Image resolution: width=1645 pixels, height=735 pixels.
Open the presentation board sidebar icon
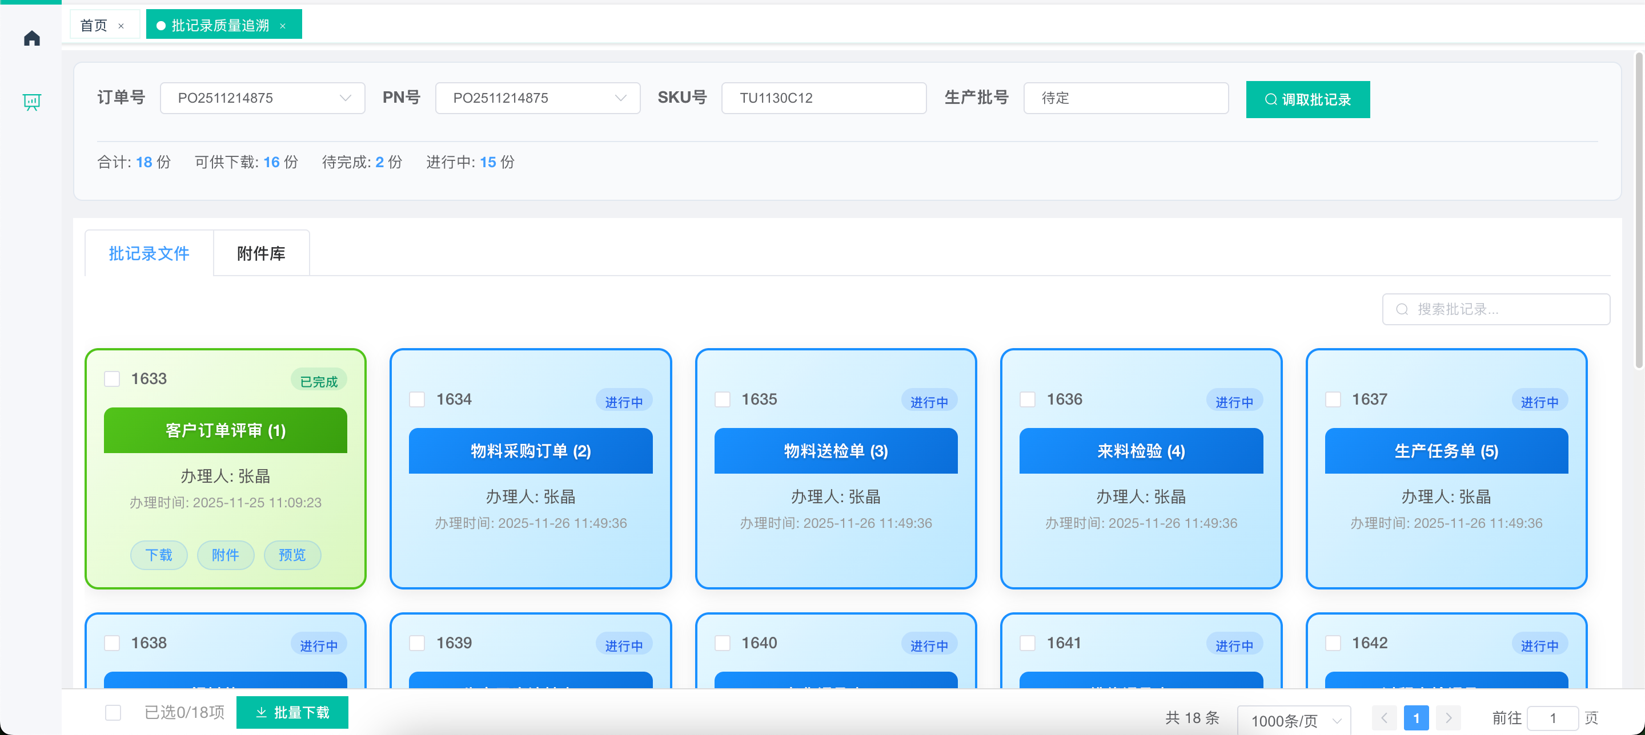[32, 102]
